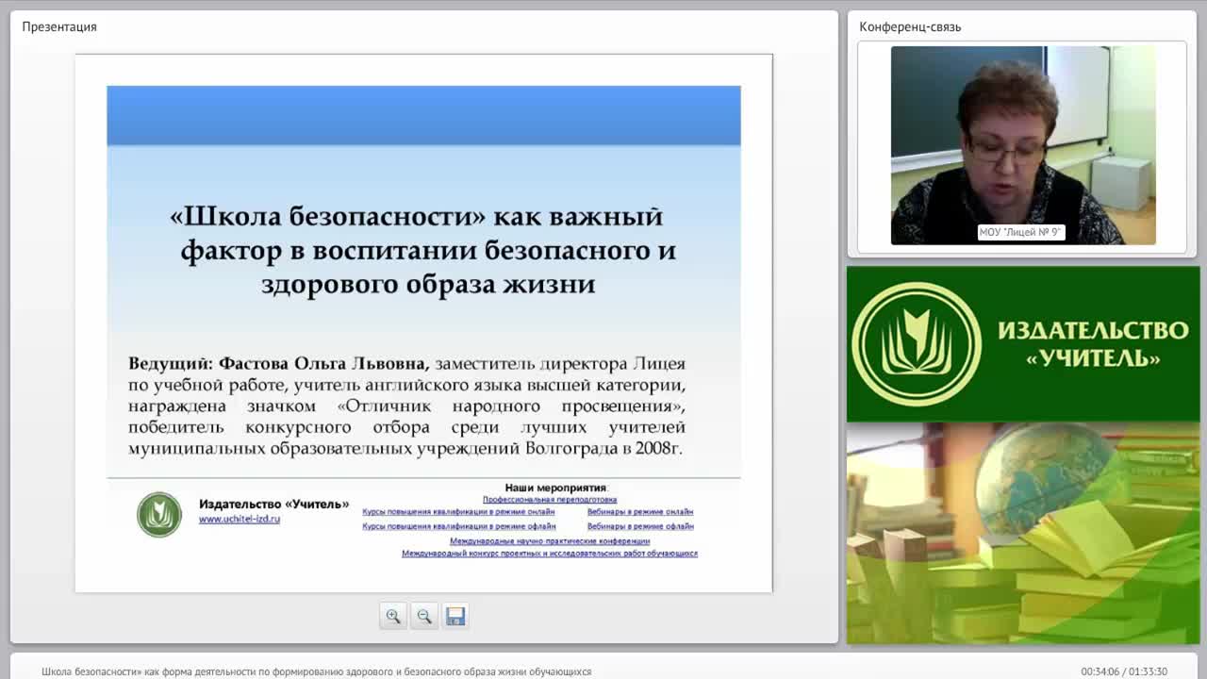Open Международный конкурс проектных работ link
The width and height of the screenshot is (1207, 679).
pos(550,554)
